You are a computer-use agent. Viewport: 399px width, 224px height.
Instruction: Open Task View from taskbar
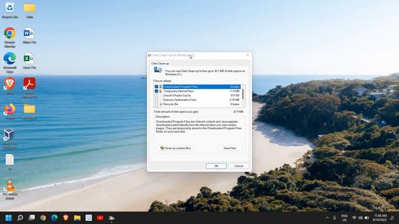(32, 218)
